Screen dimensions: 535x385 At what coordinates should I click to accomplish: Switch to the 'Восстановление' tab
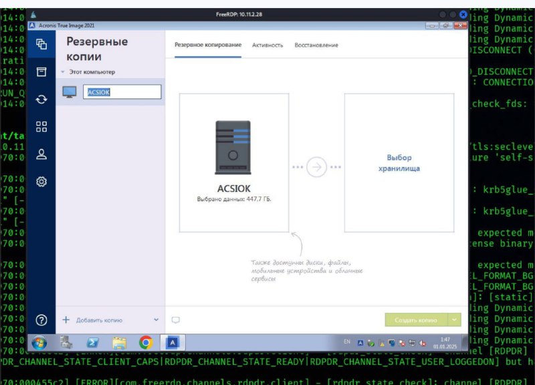tap(316, 45)
